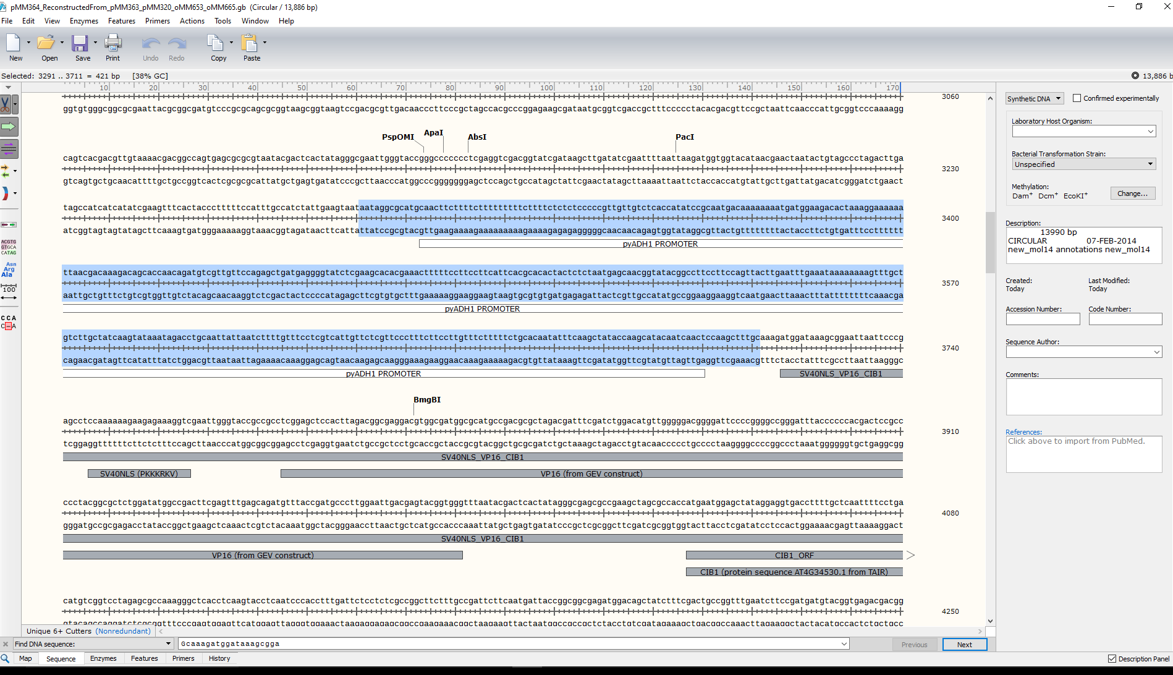
Task: Click the Print toolbar icon
Action: [x=112, y=48]
